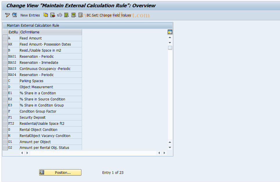Click the Select Block icon

point(74,15)
